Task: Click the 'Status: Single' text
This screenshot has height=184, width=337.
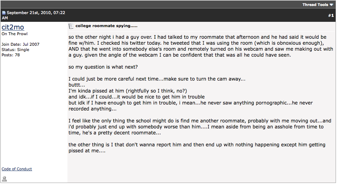Action: 15,50
